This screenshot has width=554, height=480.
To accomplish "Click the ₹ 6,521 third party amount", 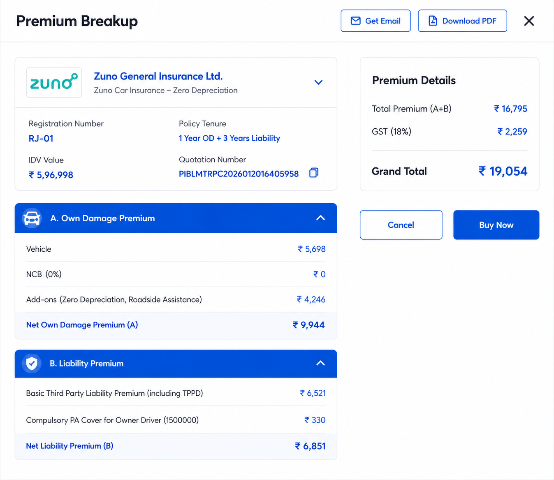I will 313,393.
